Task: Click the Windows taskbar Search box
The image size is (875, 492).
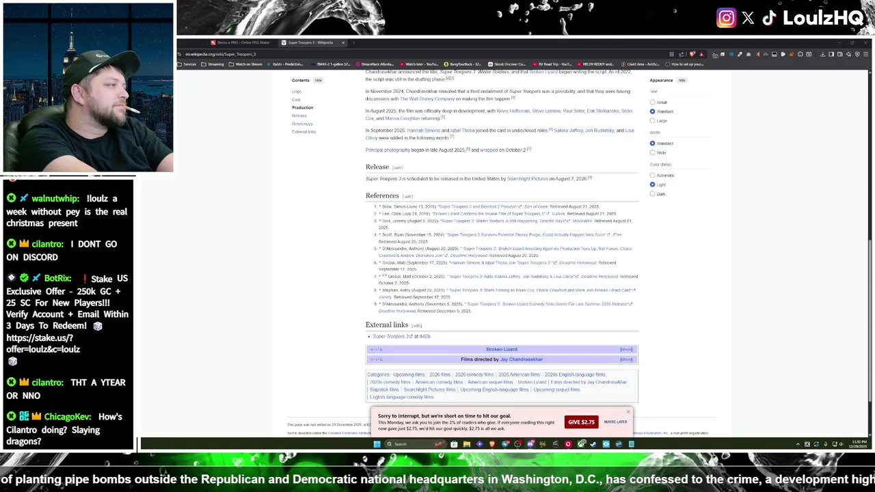Action: (x=416, y=444)
